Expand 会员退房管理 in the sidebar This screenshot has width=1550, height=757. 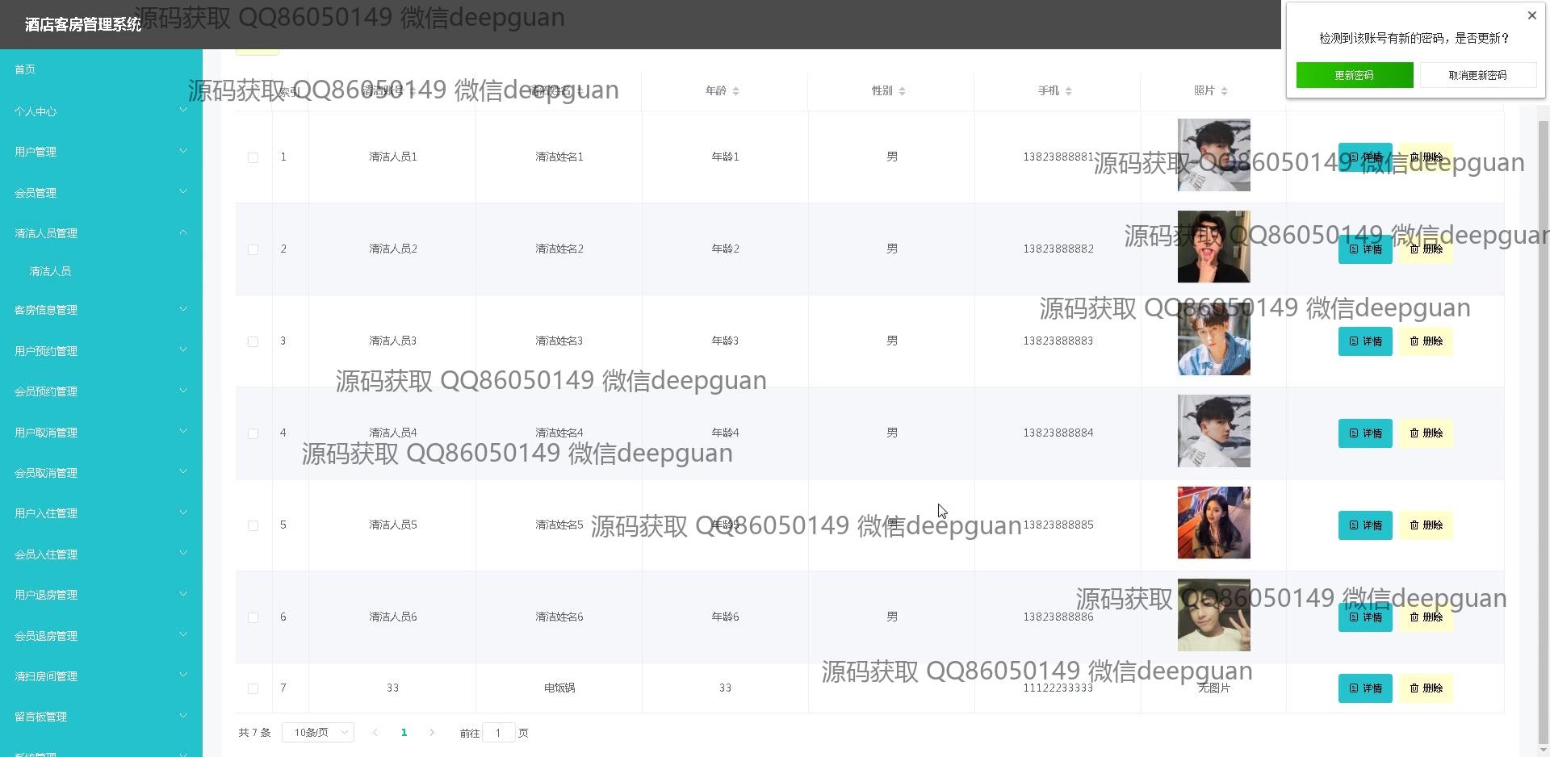click(x=101, y=636)
